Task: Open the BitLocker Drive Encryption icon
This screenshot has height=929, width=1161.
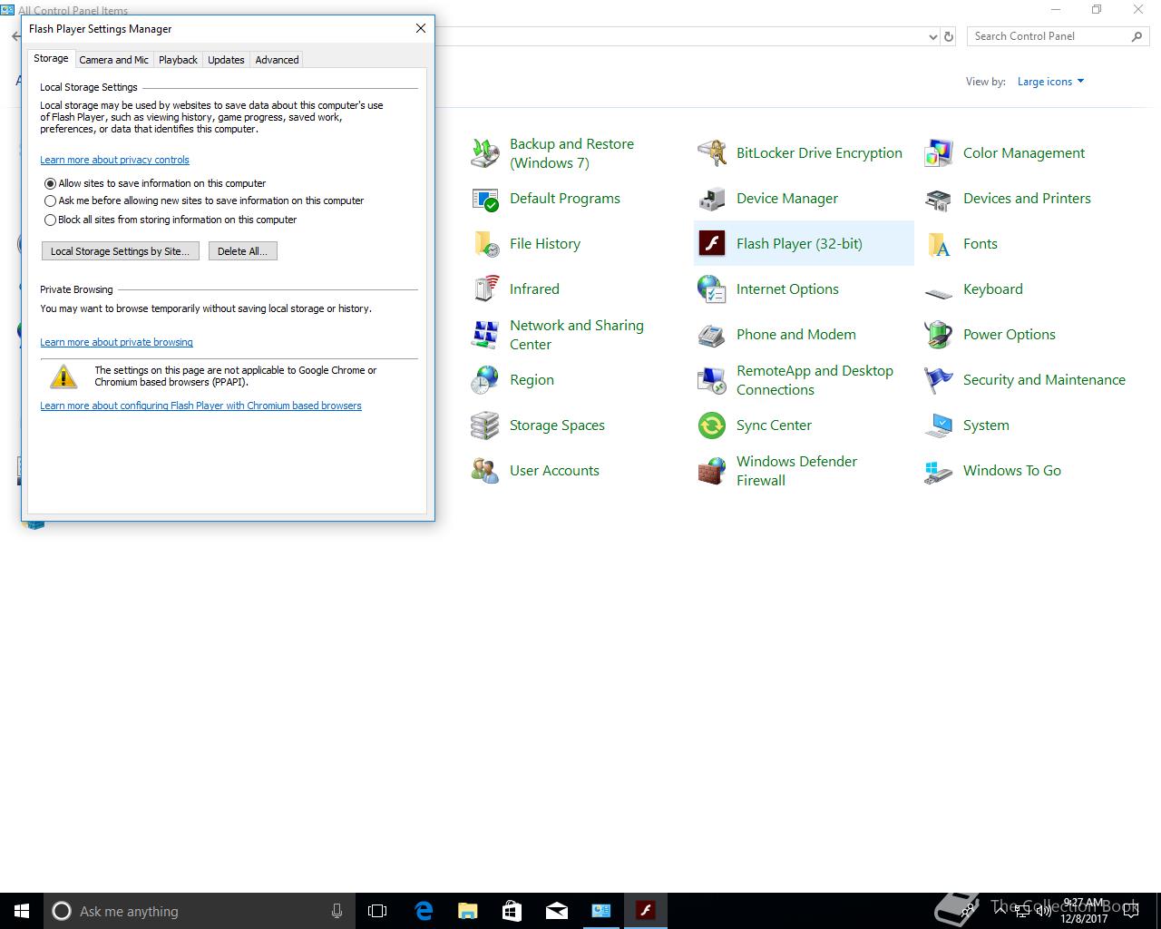Action: [x=712, y=152]
